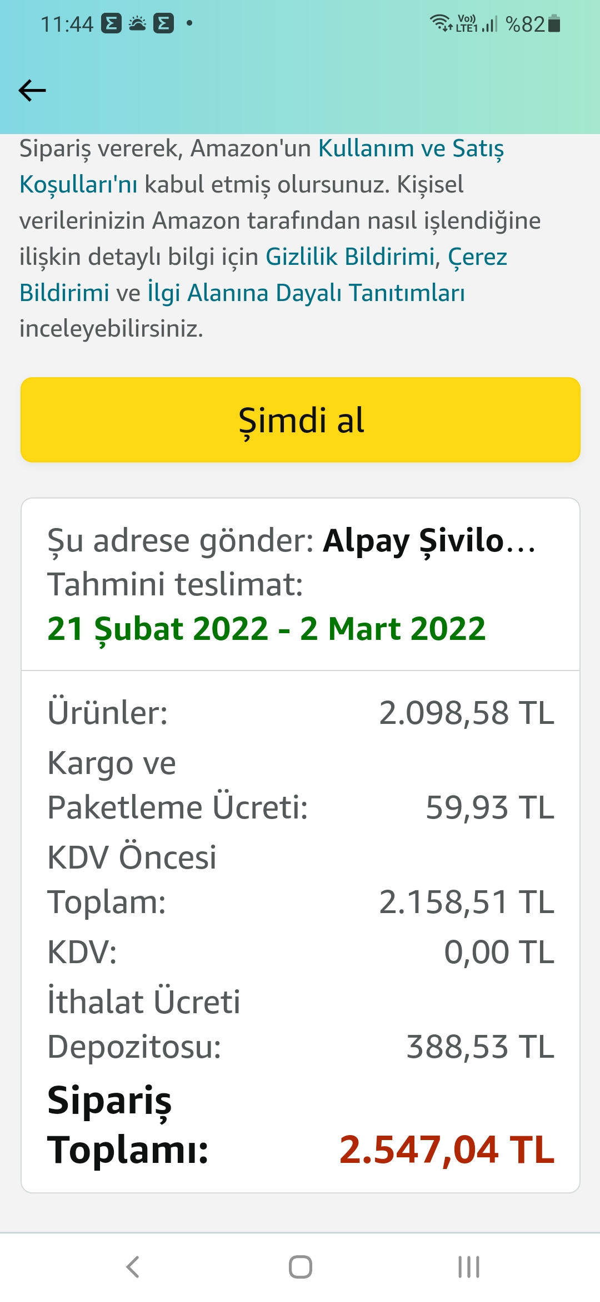Screen dimensions: 600x1302
Task: Open İlgi Alanına Dayalı Tanıtımları link
Action: coord(306,293)
